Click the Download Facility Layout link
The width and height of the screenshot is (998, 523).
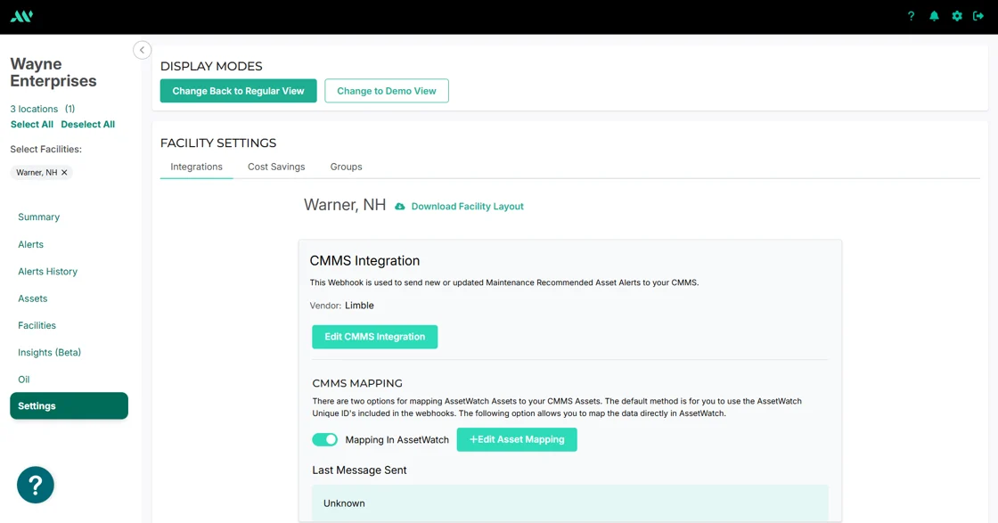click(x=467, y=206)
